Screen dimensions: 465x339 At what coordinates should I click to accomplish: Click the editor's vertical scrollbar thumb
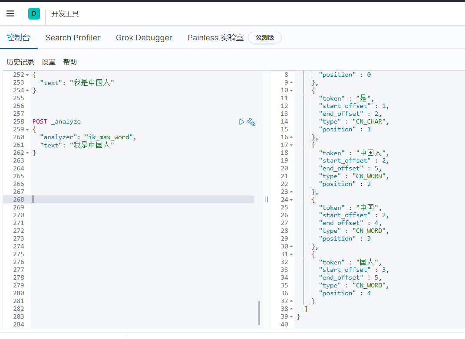pyautogui.click(x=260, y=313)
